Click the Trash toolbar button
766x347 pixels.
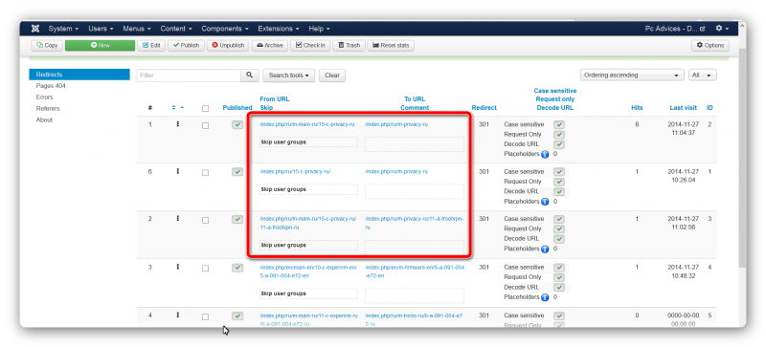[349, 45]
